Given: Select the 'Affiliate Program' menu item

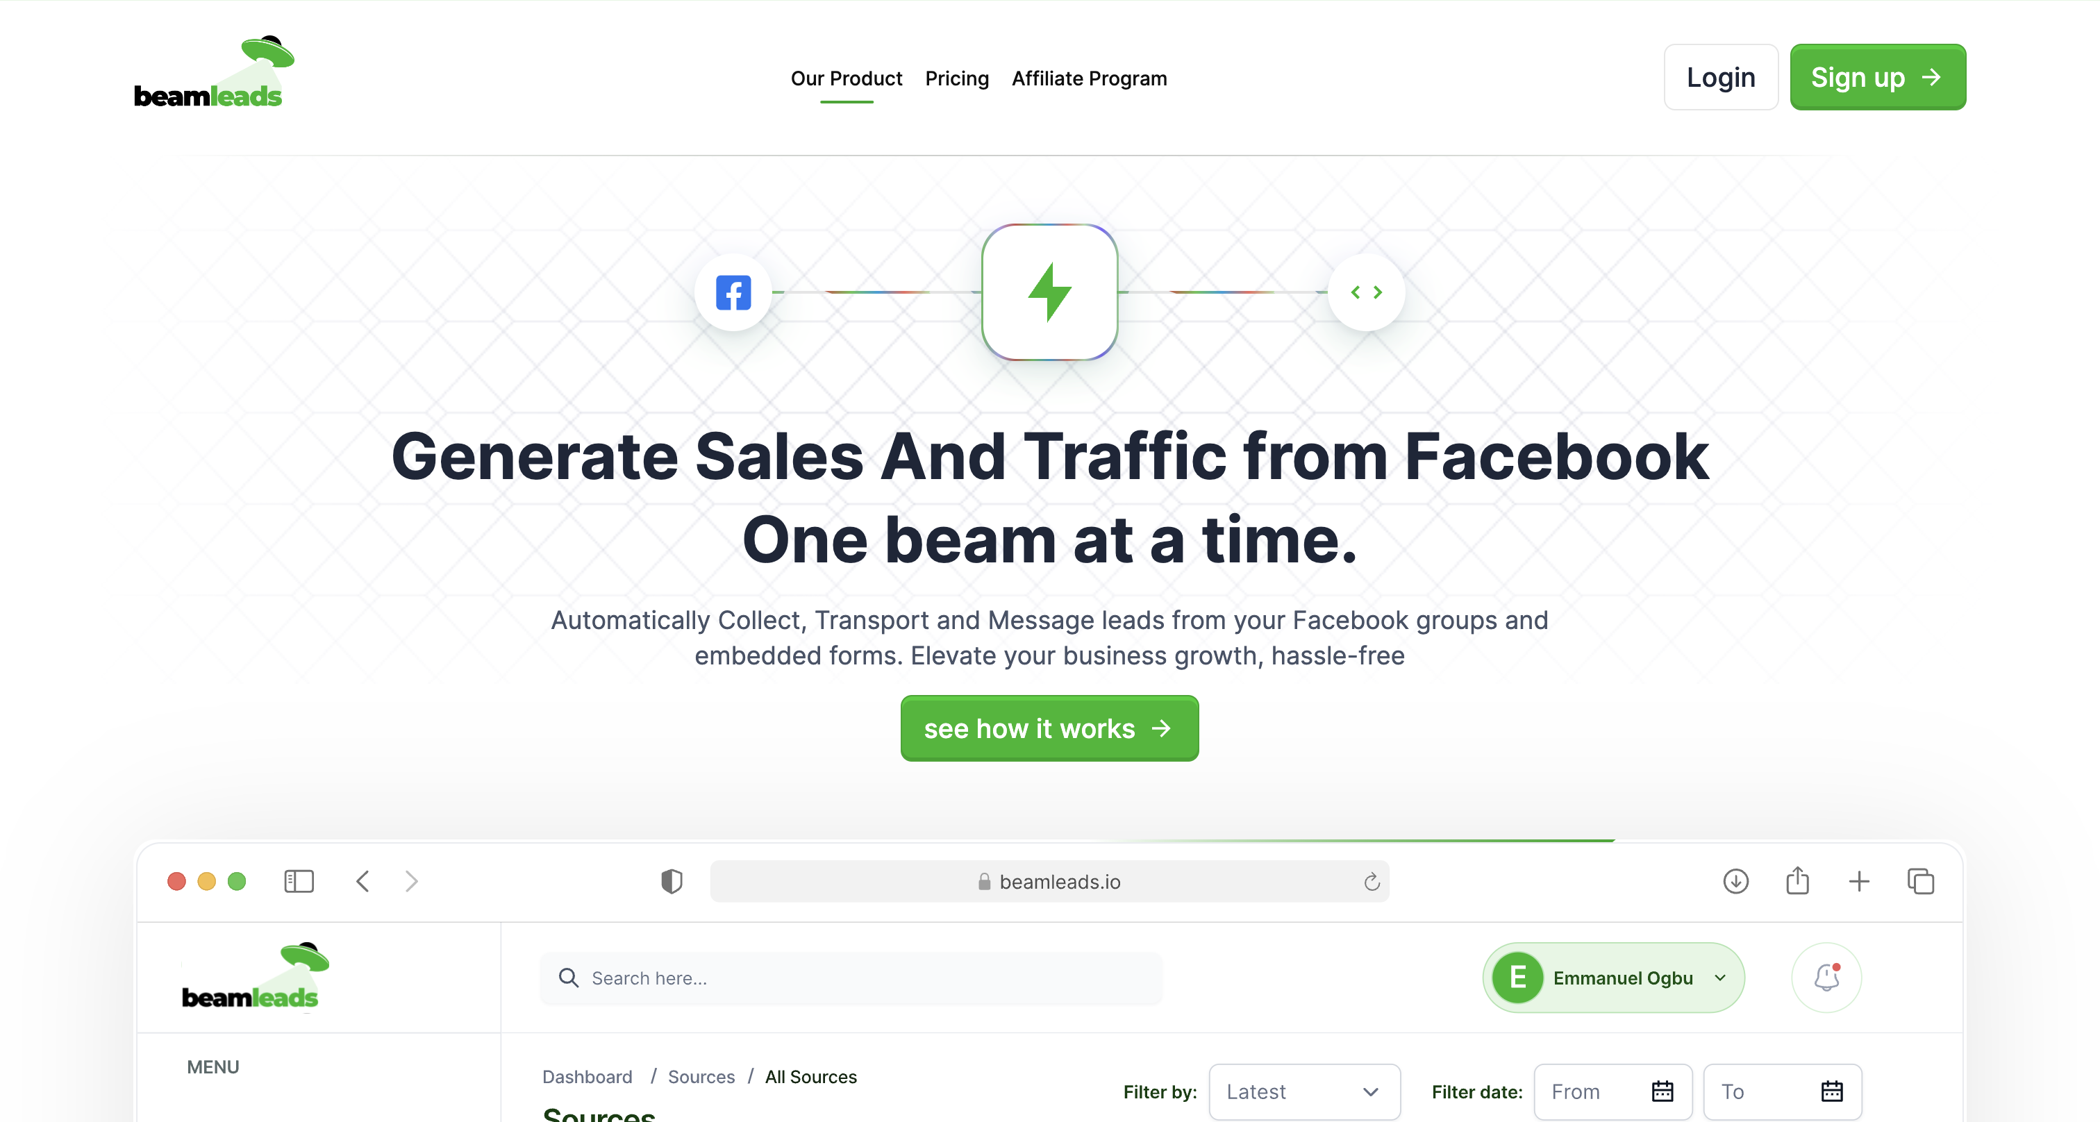Looking at the screenshot, I should (1089, 78).
